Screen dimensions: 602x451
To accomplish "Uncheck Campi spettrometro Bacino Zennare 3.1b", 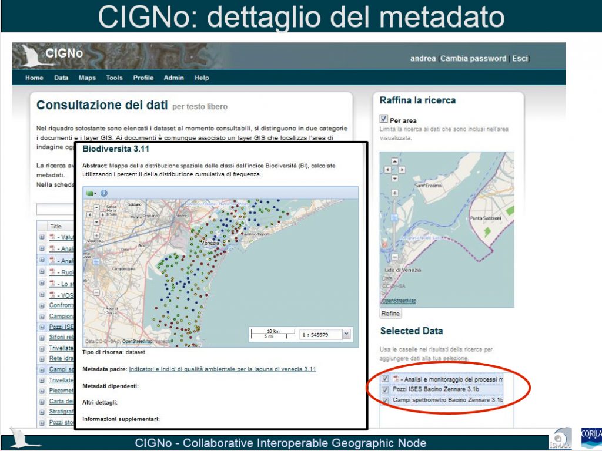I will pyautogui.click(x=385, y=400).
